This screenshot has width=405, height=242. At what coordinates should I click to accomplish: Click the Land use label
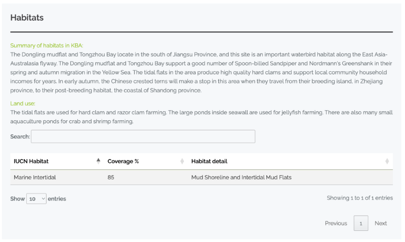point(23,104)
